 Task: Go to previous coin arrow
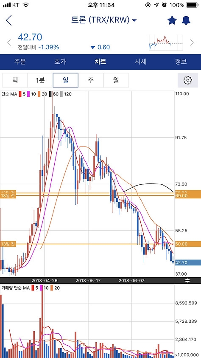(9, 42)
